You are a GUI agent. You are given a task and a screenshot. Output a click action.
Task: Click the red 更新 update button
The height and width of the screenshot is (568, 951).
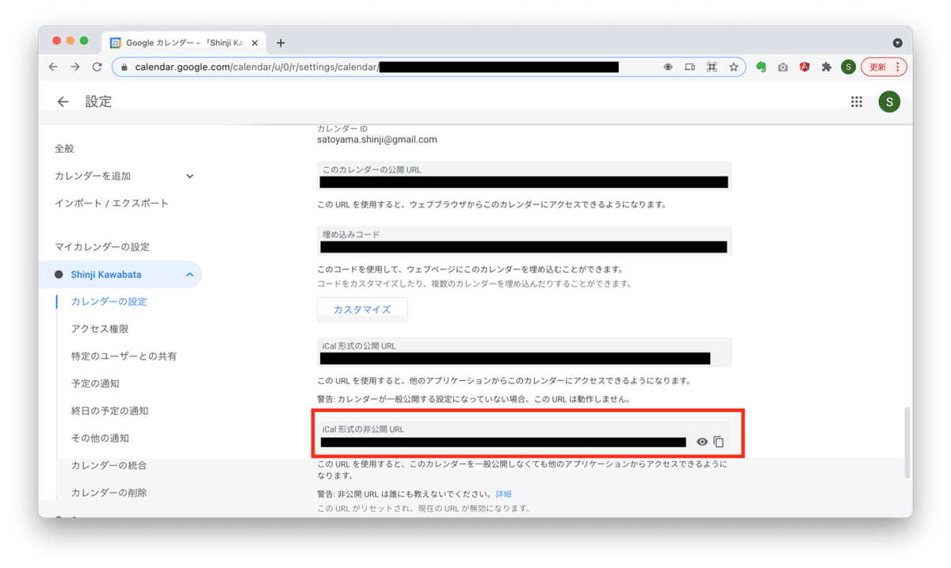pos(884,67)
